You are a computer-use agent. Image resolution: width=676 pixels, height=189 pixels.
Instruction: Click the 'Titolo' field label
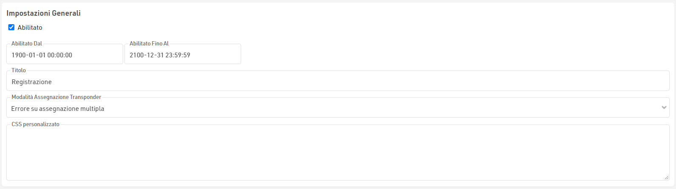19,70
